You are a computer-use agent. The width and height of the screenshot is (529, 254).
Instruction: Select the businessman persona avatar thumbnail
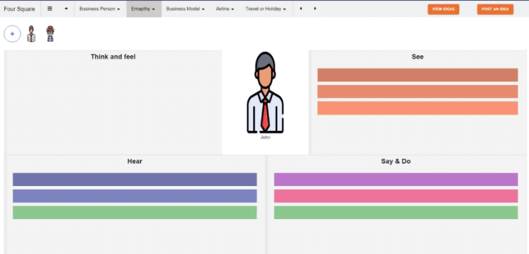(x=31, y=34)
